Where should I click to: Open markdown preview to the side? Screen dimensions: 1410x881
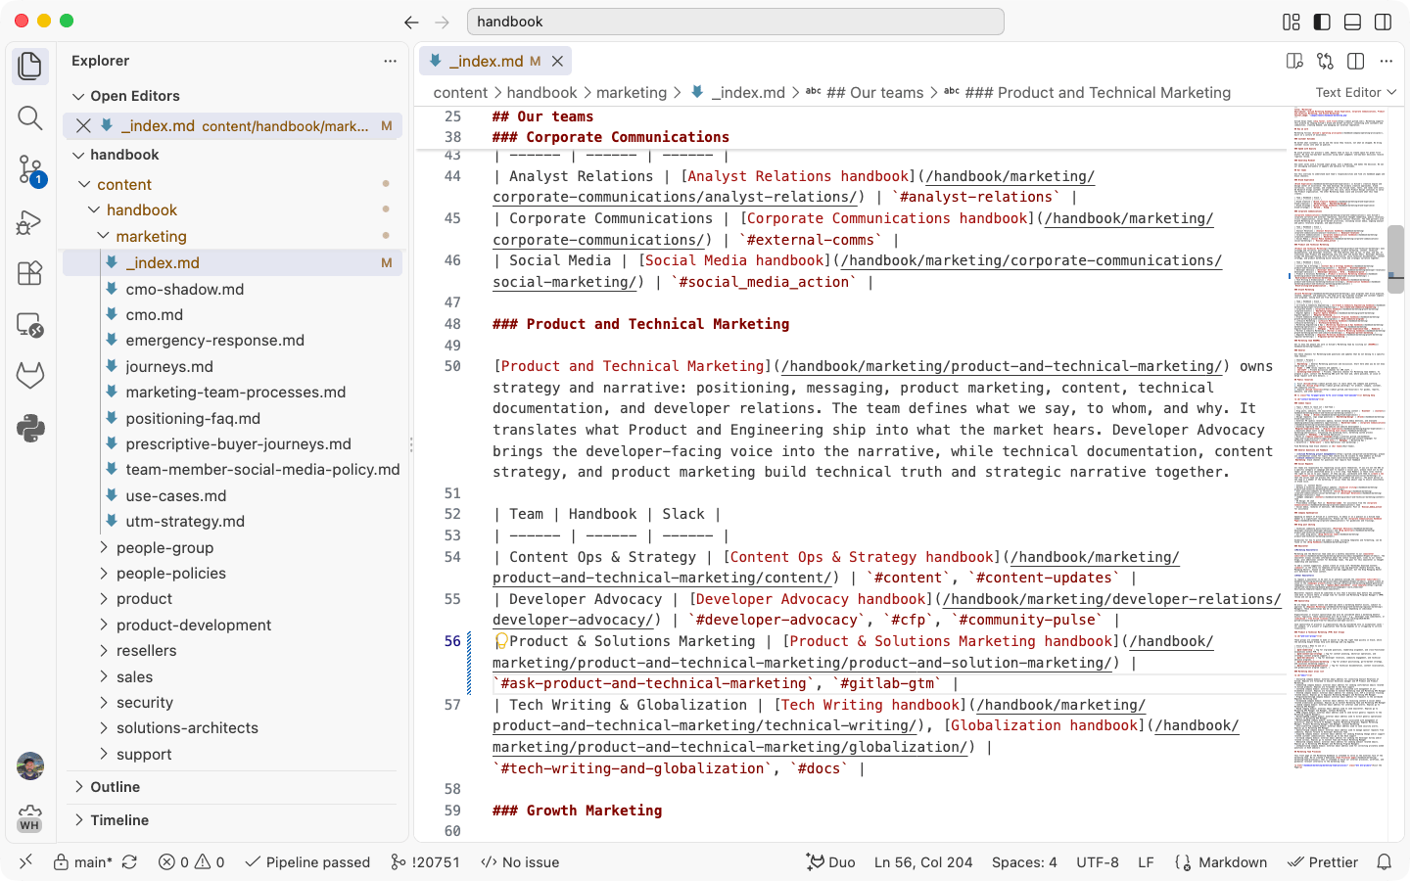[x=1294, y=61]
